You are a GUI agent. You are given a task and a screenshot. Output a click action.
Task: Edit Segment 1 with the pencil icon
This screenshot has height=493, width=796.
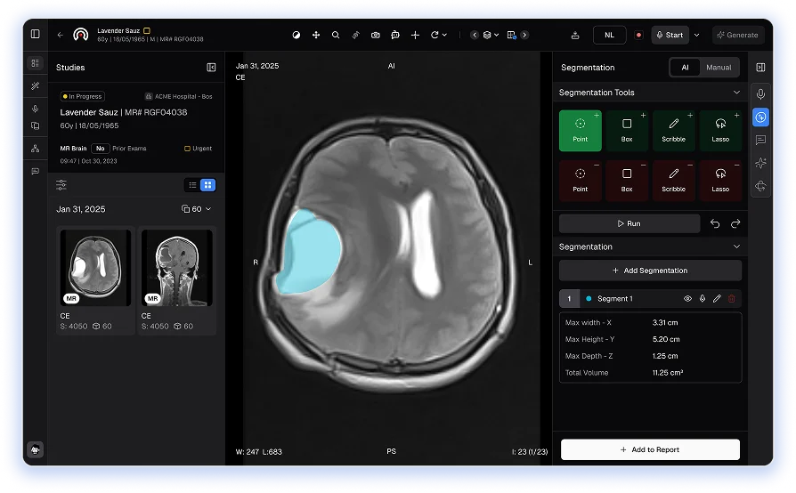click(x=717, y=299)
